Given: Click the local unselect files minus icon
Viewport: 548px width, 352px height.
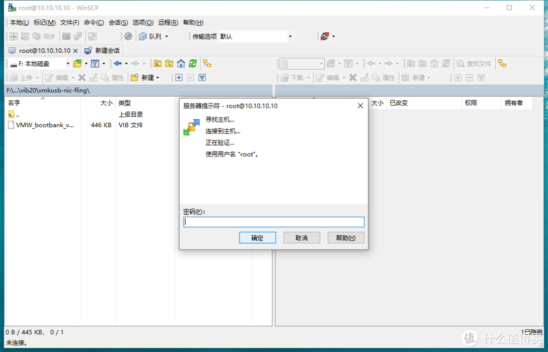Looking at the screenshot, I should 190,78.
